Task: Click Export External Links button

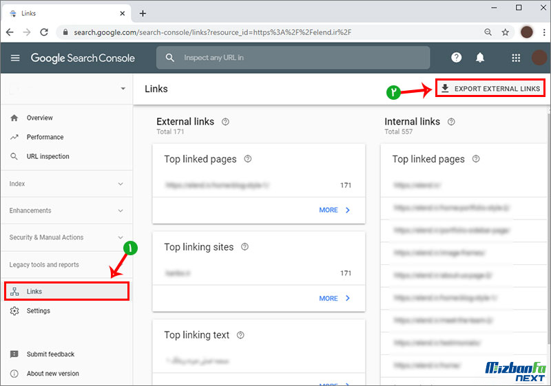Action: pos(490,89)
